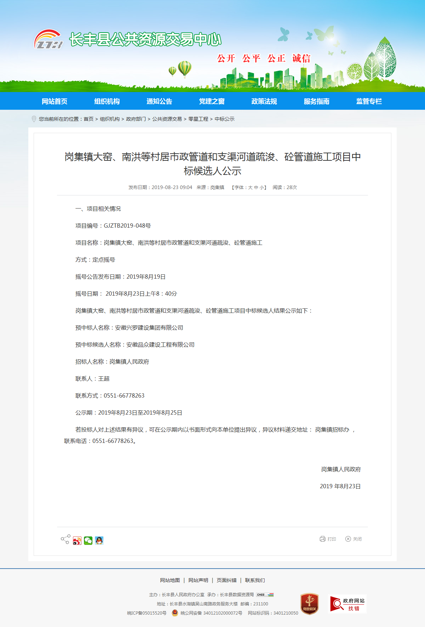
Task: Click the 联系人：王超 line
Action: pyautogui.click(x=92, y=379)
